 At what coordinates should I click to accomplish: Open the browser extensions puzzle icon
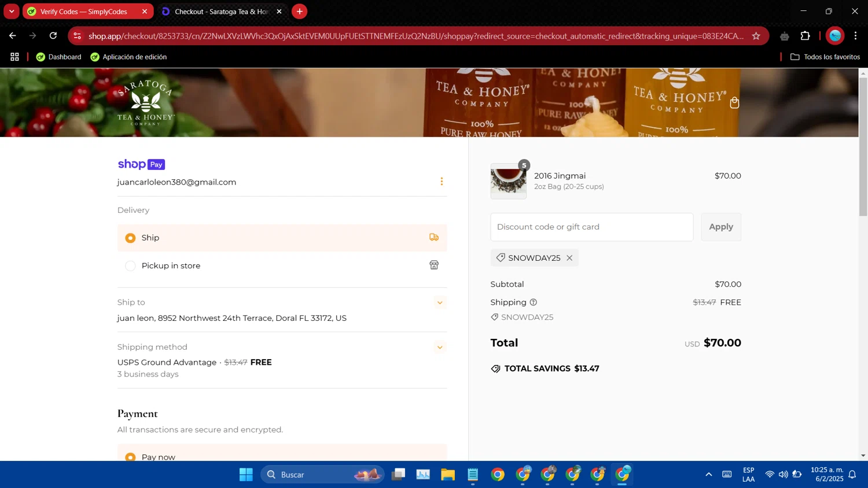point(805,36)
